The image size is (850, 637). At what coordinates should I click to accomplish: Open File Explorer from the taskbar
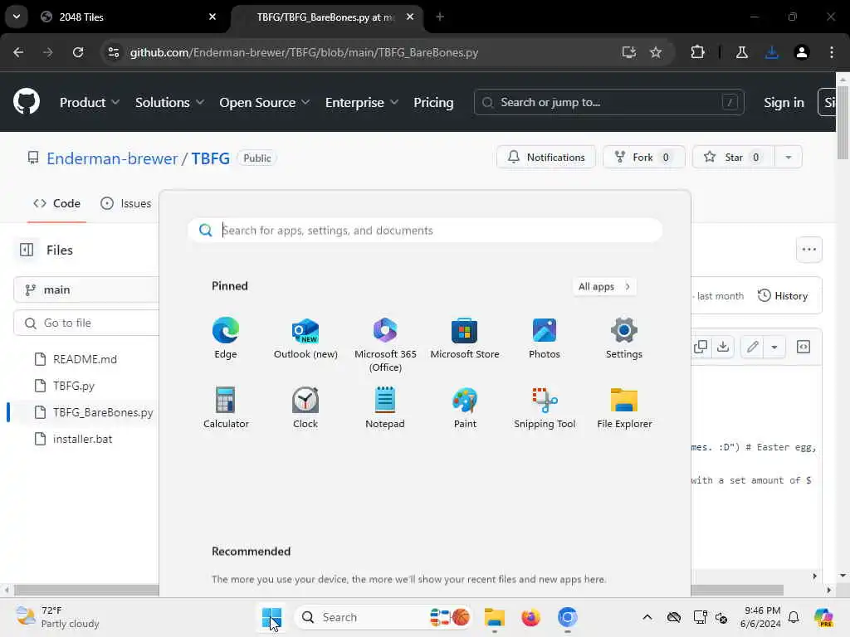(495, 617)
